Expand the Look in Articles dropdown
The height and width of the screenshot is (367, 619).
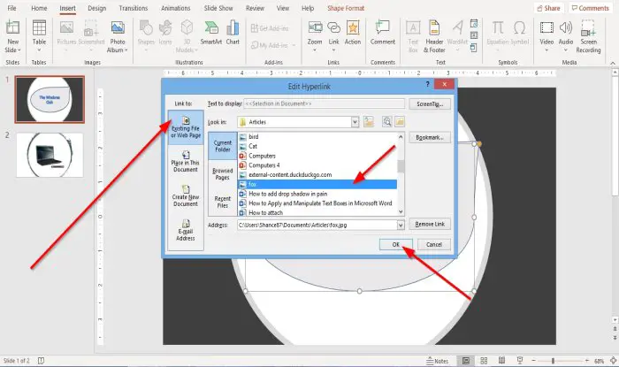pyautogui.click(x=355, y=122)
